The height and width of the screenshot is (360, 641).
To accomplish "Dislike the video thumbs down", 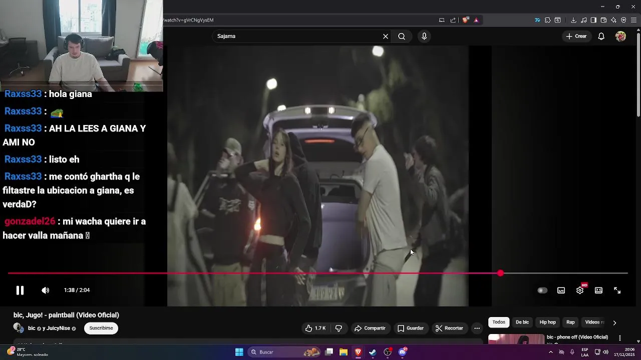I will 339,328.
